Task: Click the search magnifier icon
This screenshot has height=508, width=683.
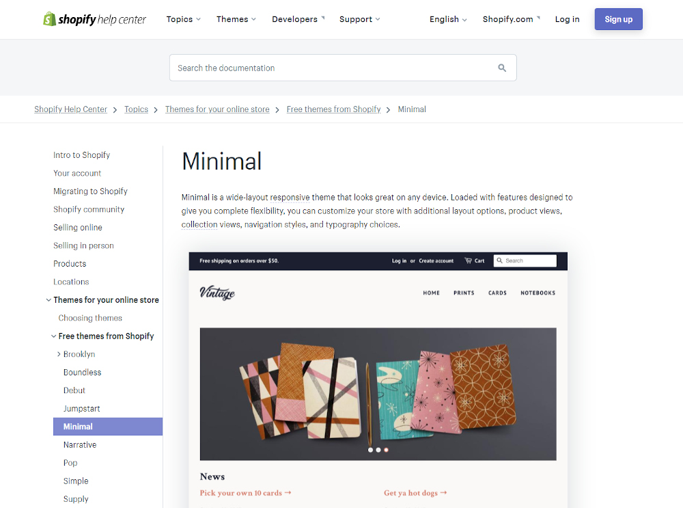Action: tap(502, 68)
